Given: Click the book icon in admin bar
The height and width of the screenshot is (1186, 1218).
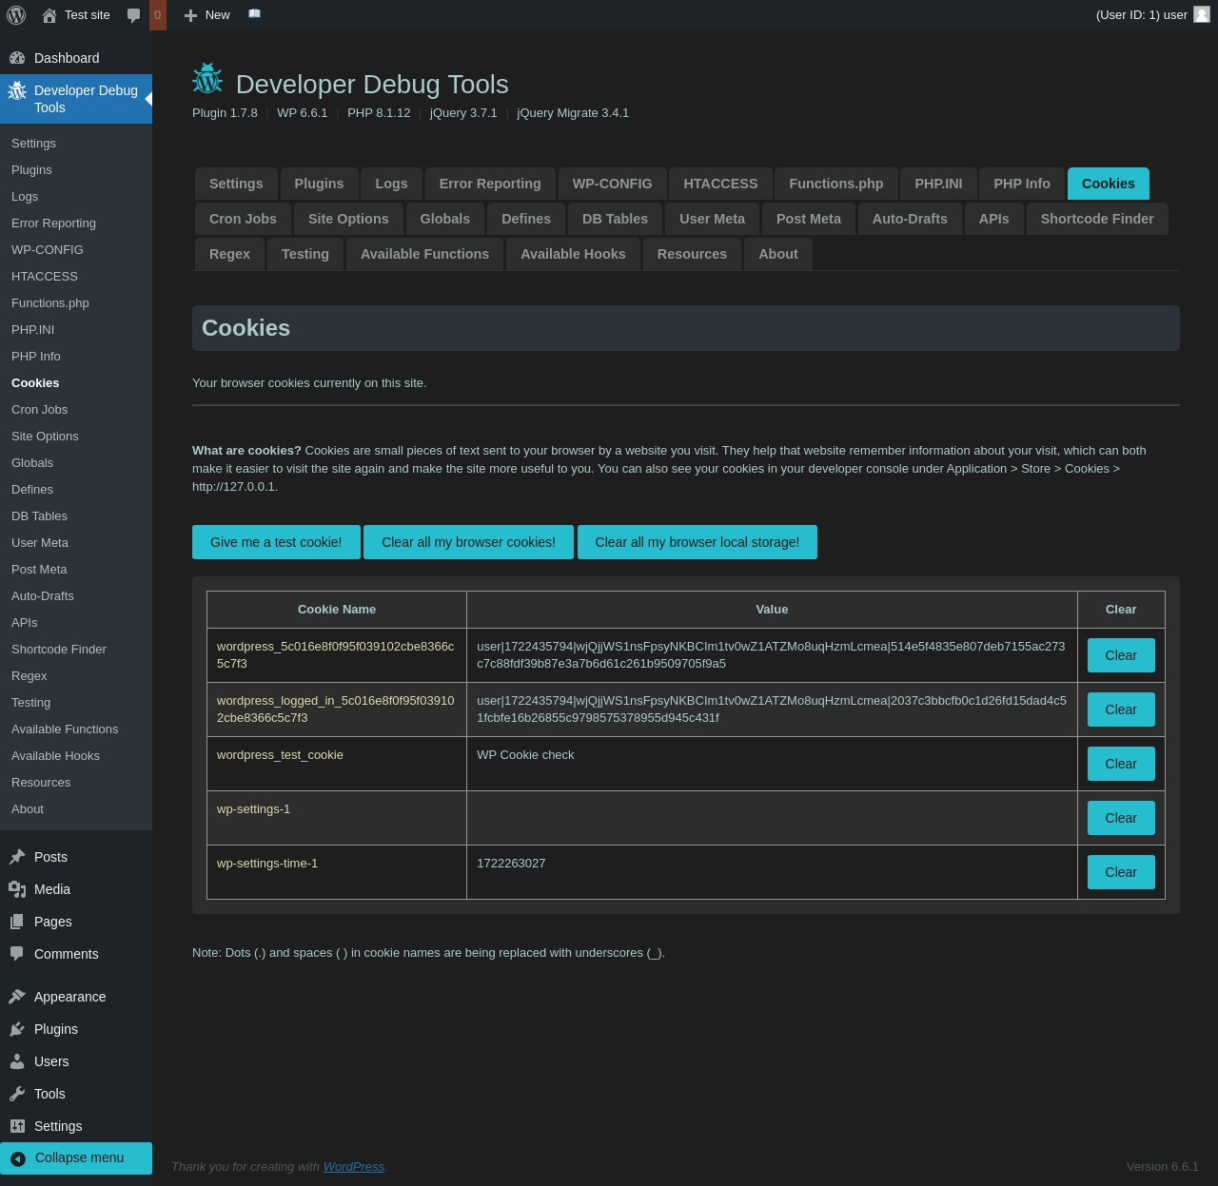Looking at the screenshot, I should click(x=254, y=14).
